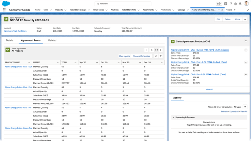Open the Help question mark icon
Image resolution: width=251 pixels, height=141 pixels.
231,4
